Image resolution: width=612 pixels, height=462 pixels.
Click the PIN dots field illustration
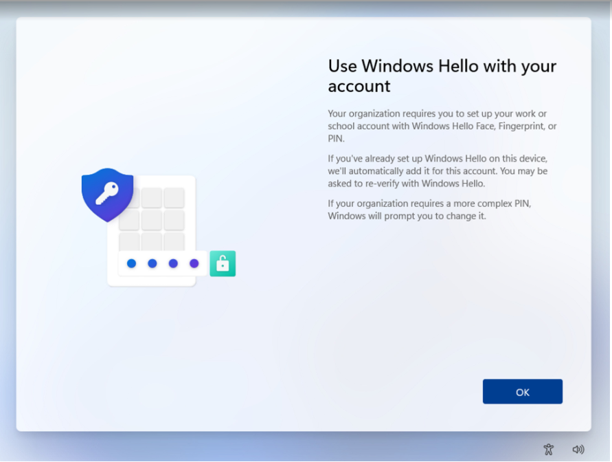(162, 263)
